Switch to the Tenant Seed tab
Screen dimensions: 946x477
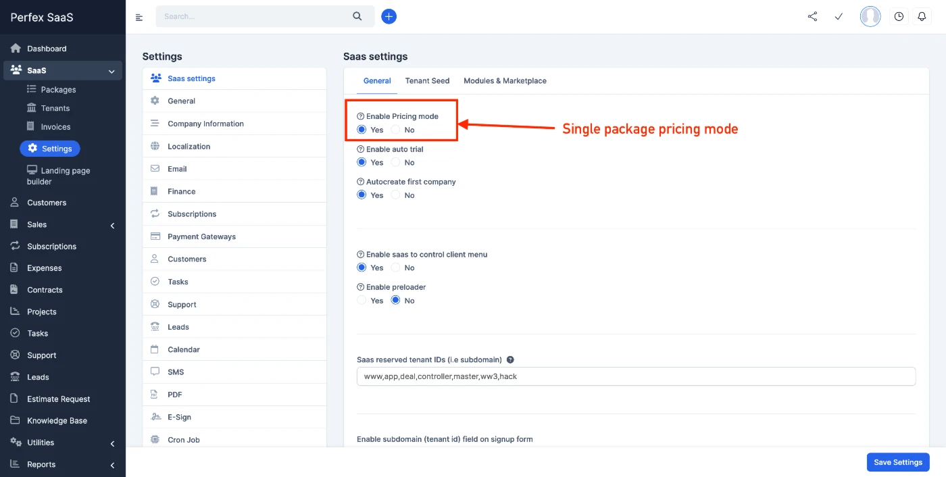427,80
